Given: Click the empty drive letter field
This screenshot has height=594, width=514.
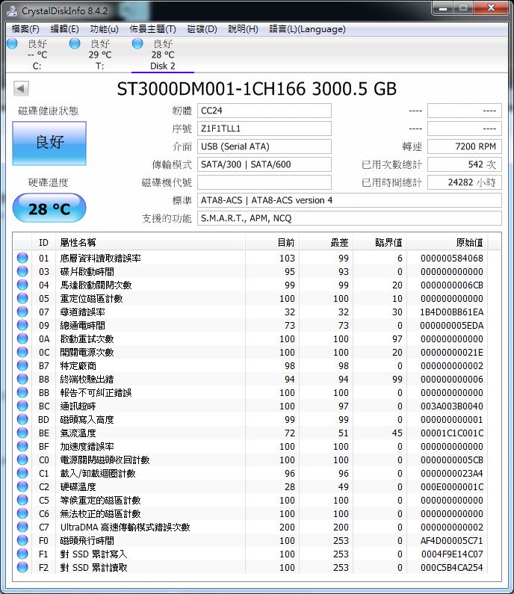Looking at the screenshot, I should (x=264, y=182).
